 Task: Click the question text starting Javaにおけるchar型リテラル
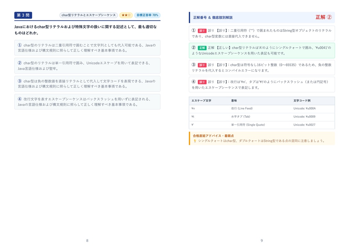(x=86, y=30)
